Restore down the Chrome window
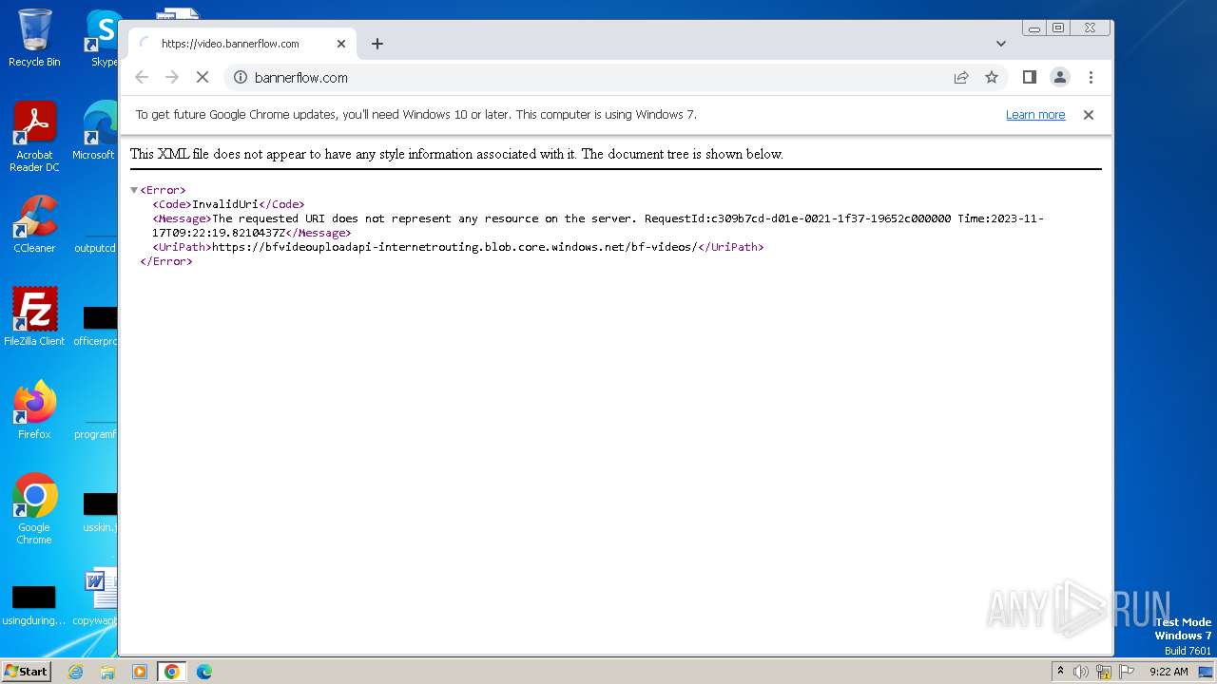 tap(1057, 28)
